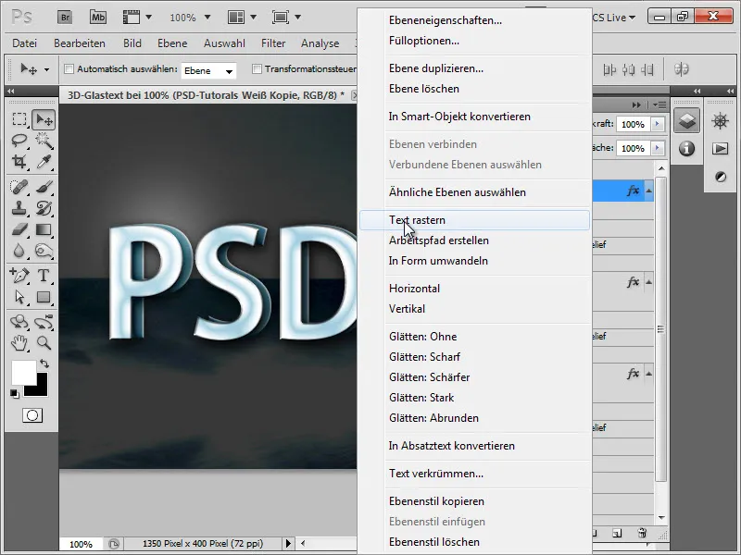741x555 pixels.
Task: Select the 3D Camera Rotate tool
Action: [44, 322]
